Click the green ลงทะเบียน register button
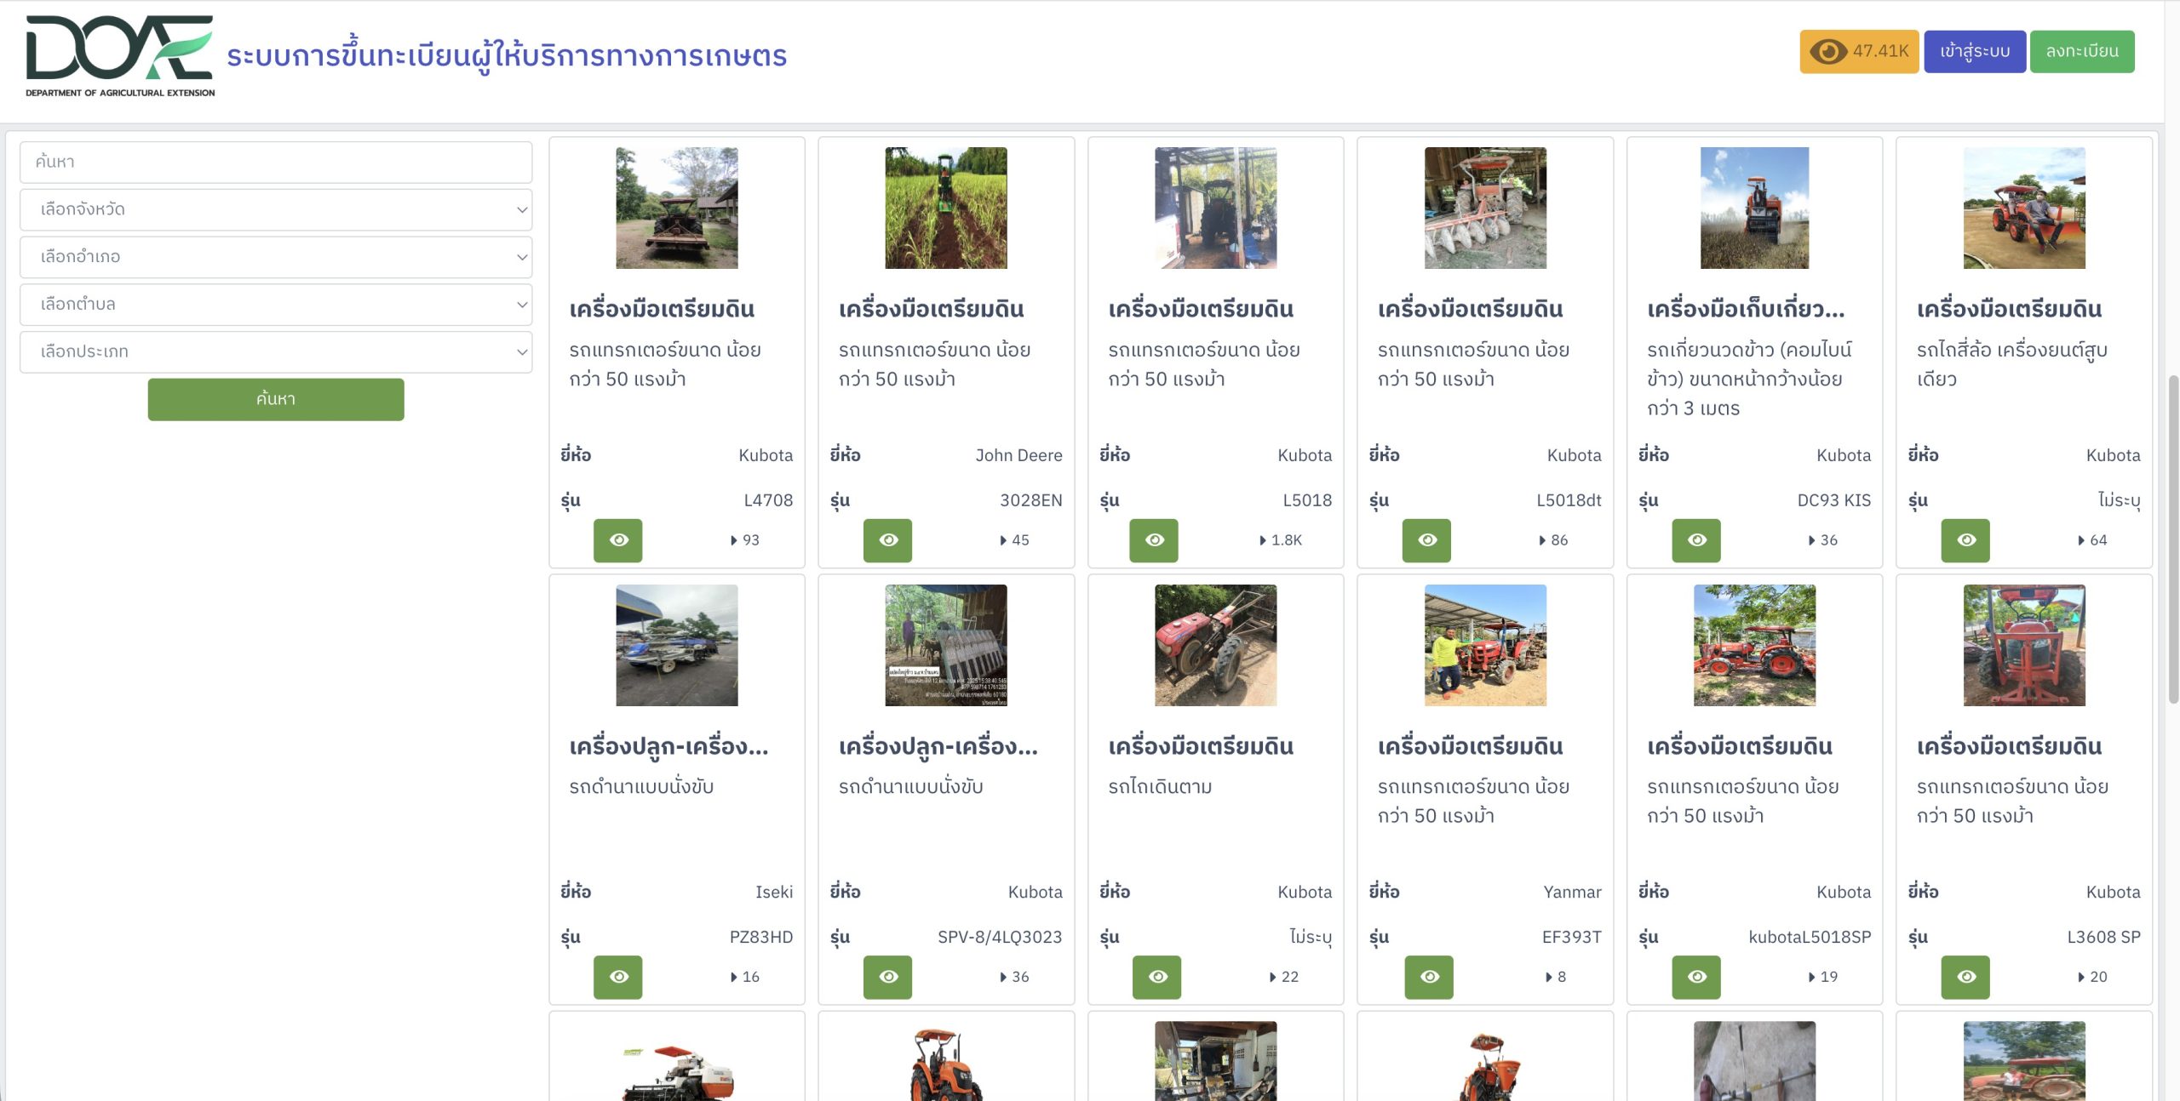 (x=2081, y=51)
